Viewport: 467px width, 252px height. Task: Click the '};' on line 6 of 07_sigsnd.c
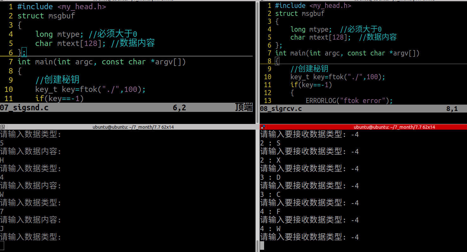[22, 53]
